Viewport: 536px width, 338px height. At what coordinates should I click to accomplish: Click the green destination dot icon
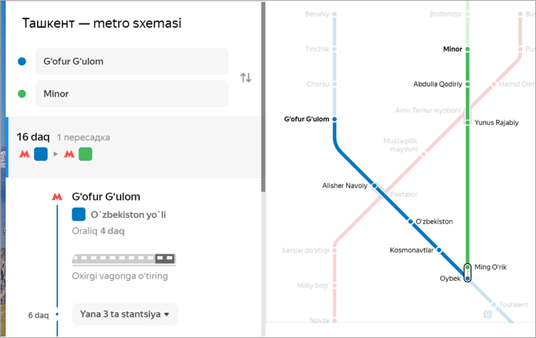pyautogui.click(x=22, y=94)
